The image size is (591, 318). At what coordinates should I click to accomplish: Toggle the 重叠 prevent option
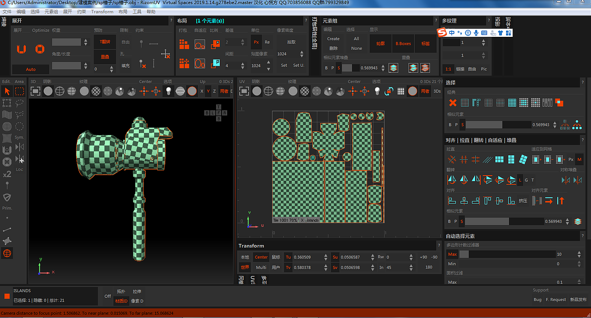105,57
